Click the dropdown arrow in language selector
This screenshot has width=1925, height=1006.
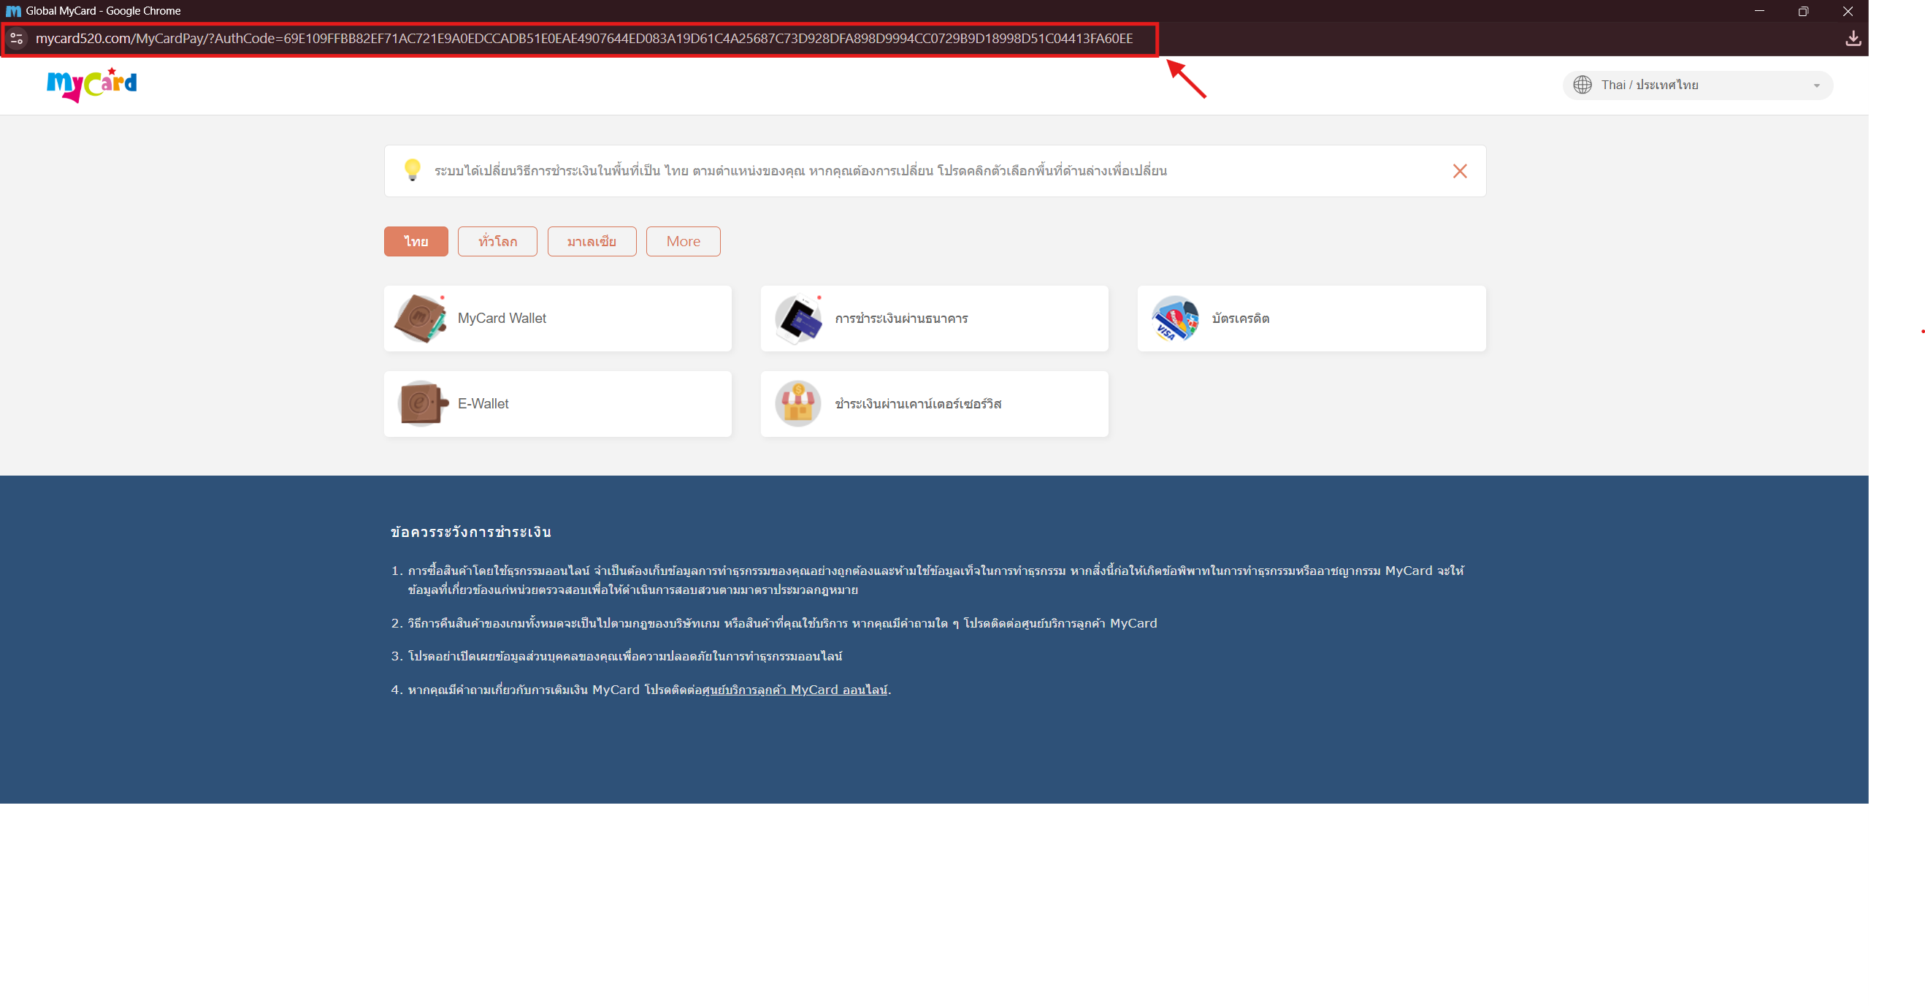(x=1817, y=86)
